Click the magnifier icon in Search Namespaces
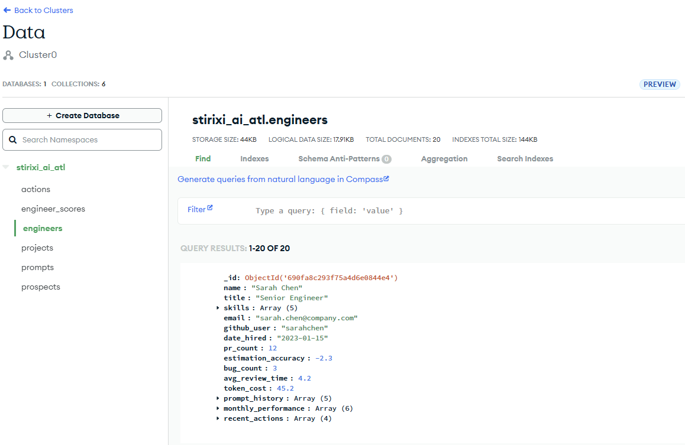The width and height of the screenshot is (685, 445). pos(12,139)
